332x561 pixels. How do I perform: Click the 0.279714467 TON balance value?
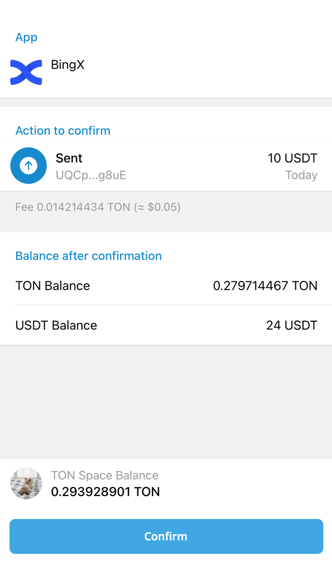[x=265, y=286]
